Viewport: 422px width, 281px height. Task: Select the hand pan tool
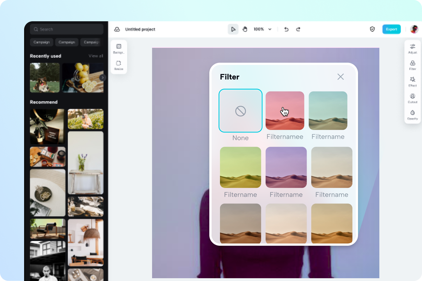click(245, 29)
